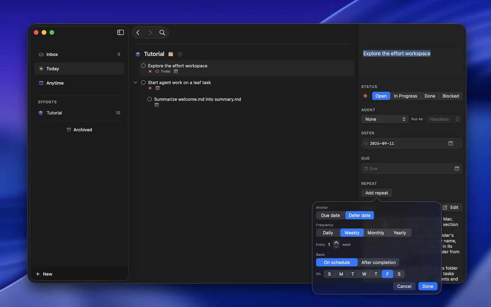Click the stacked layers icon by Tutorial heading

[x=138, y=54]
